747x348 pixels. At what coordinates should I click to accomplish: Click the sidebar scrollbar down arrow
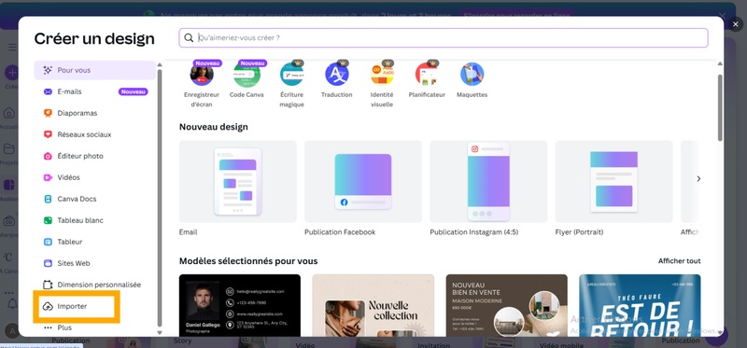point(160,332)
